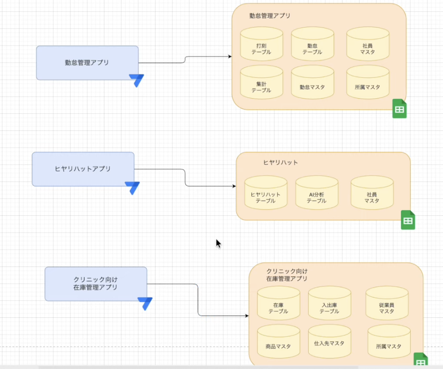This screenshot has width=443, height=369.
Task: Click the AppSheet icon on クリニック向け在庫管理アプリ box
Action: 145,303
